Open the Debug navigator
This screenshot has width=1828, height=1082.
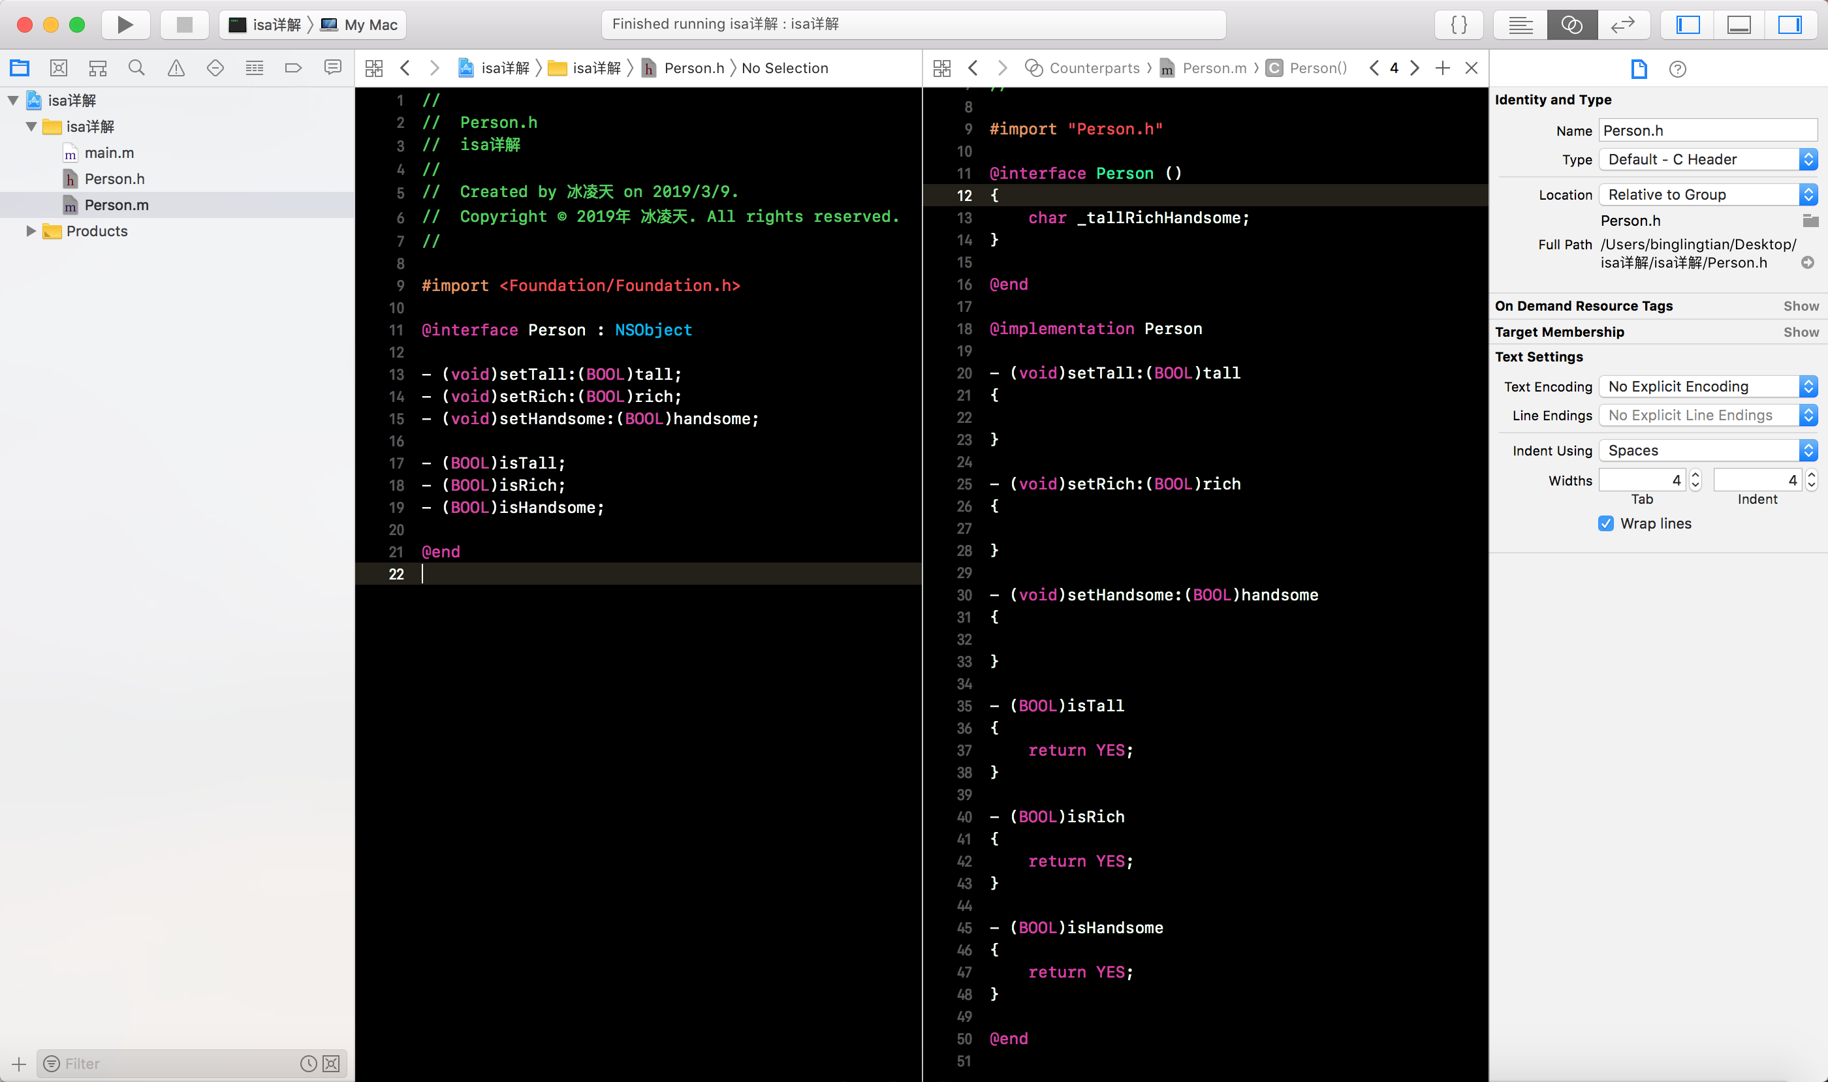(x=255, y=68)
